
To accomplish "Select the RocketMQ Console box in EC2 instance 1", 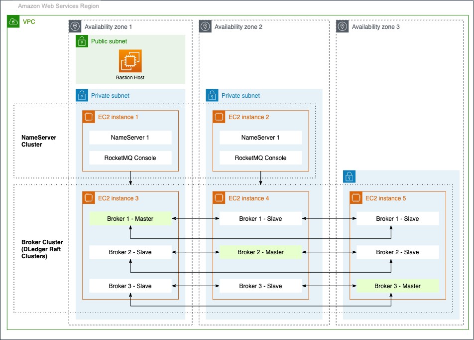I will click(130, 158).
